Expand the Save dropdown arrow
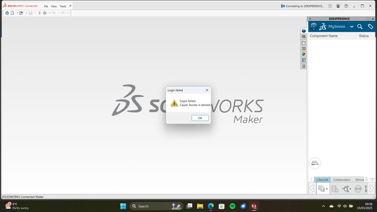The height and width of the screenshot is (212, 377). click(x=35, y=13)
